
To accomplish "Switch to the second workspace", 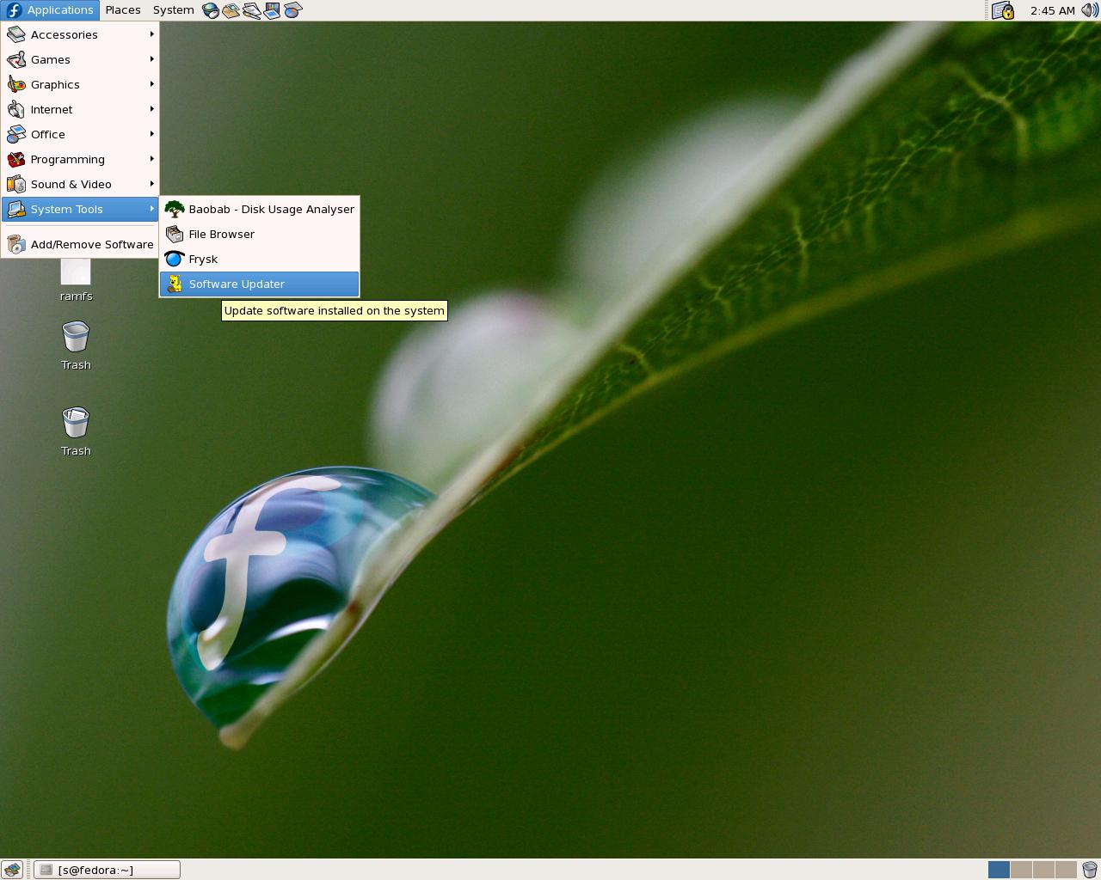I will click(1021, 870).
